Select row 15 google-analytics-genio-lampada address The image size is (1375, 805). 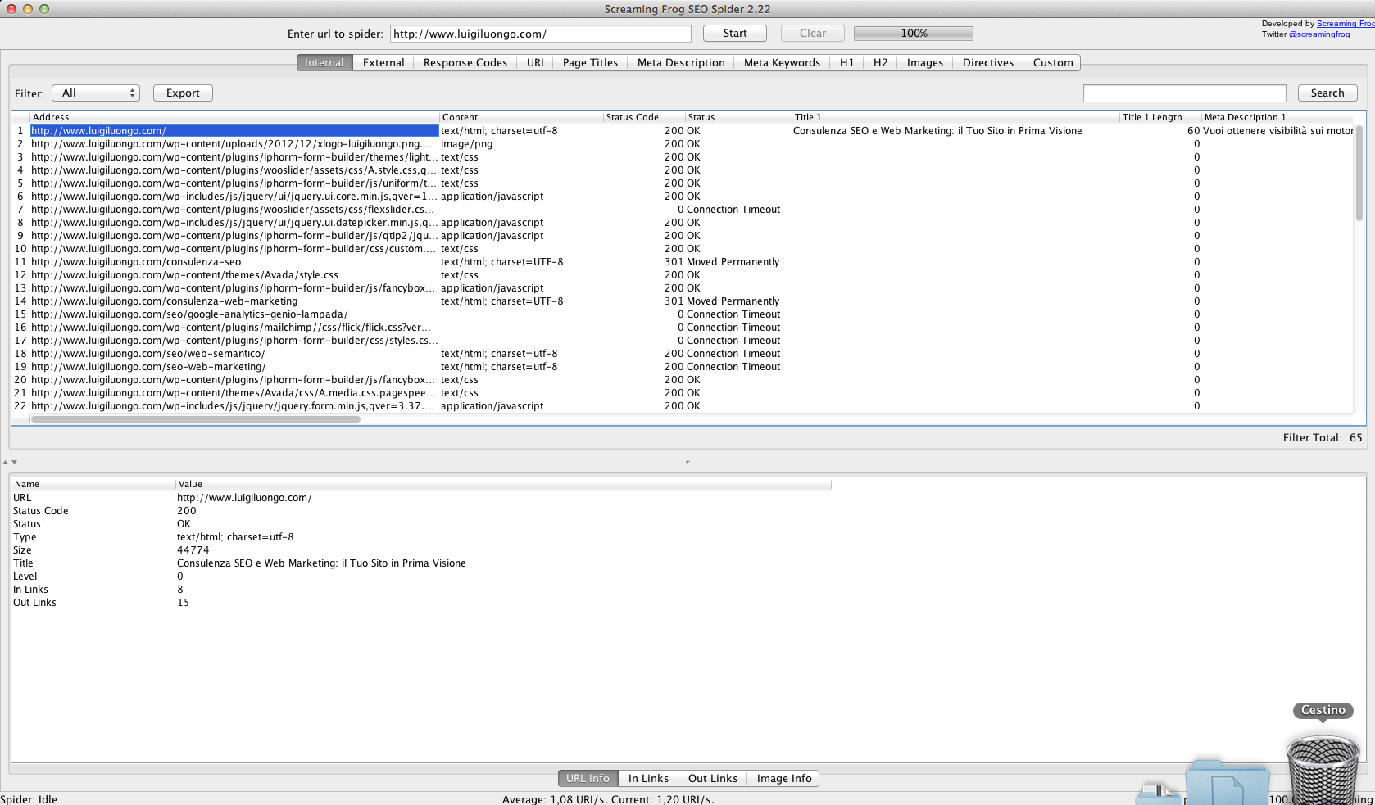tap(234, 314)
